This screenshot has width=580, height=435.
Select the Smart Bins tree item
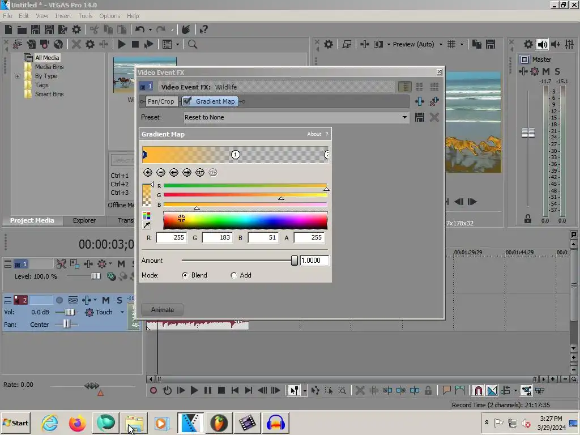[49, 95]
